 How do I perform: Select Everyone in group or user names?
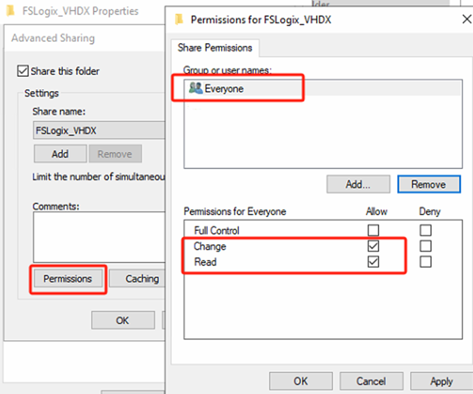(323, 88)
